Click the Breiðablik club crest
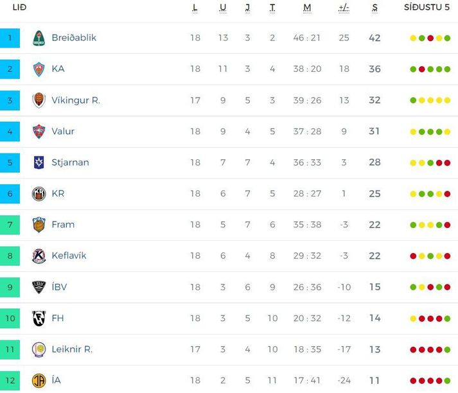 click(x=39, y=38)
